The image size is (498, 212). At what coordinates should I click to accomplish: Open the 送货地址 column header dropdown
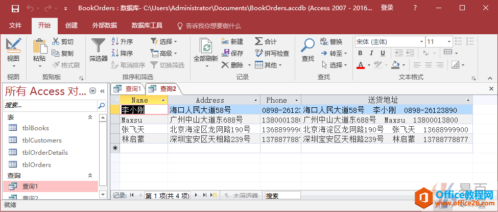pos(468,101)
